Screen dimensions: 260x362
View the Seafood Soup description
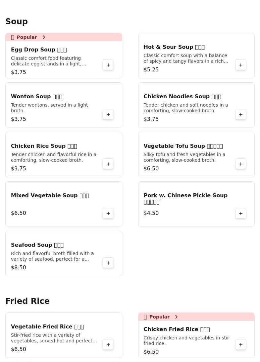[x=52, y=256]
